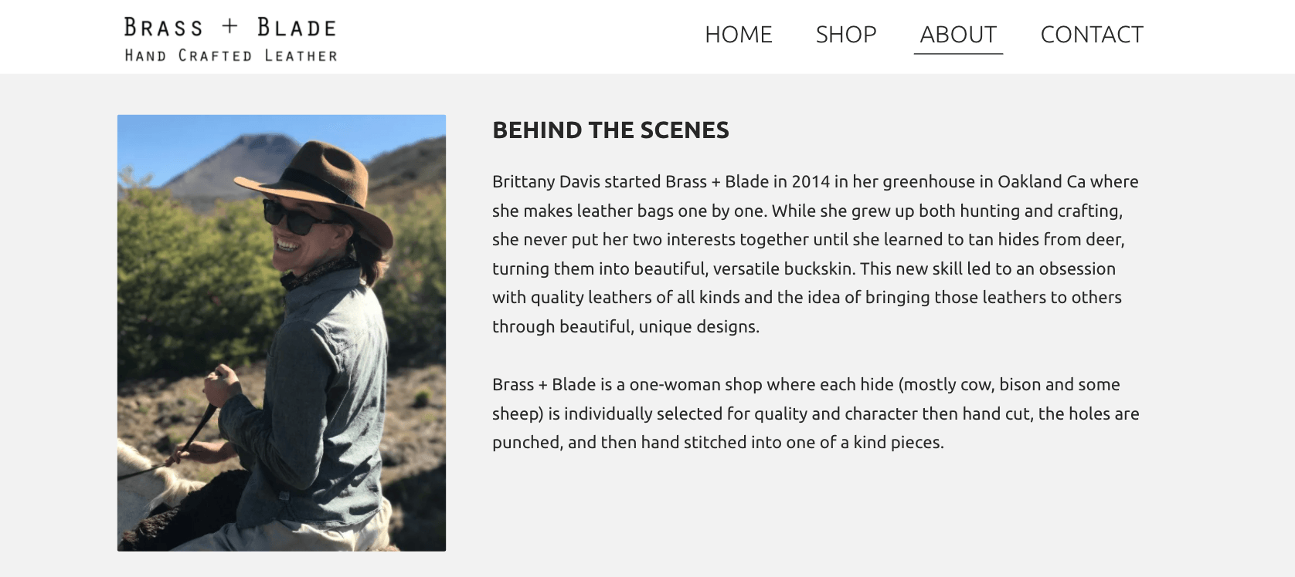The image size is (1295, 577).
Task: Open the CONTACT page
Action: pos(1091,35)
